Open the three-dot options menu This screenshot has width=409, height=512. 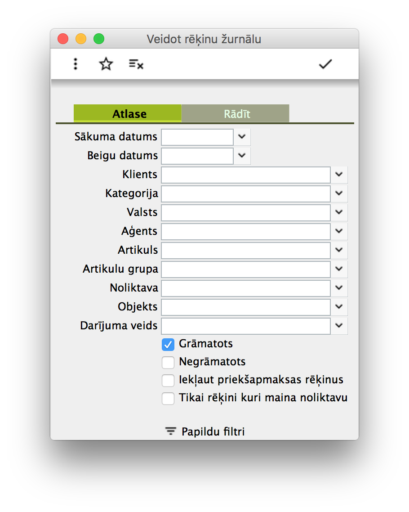pyautogui.click(x=76, y=64)
